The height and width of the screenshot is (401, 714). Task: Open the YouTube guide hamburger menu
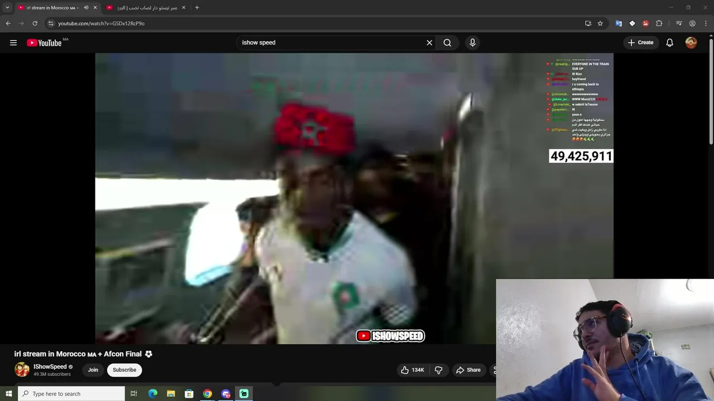click(x=13, y=43)
